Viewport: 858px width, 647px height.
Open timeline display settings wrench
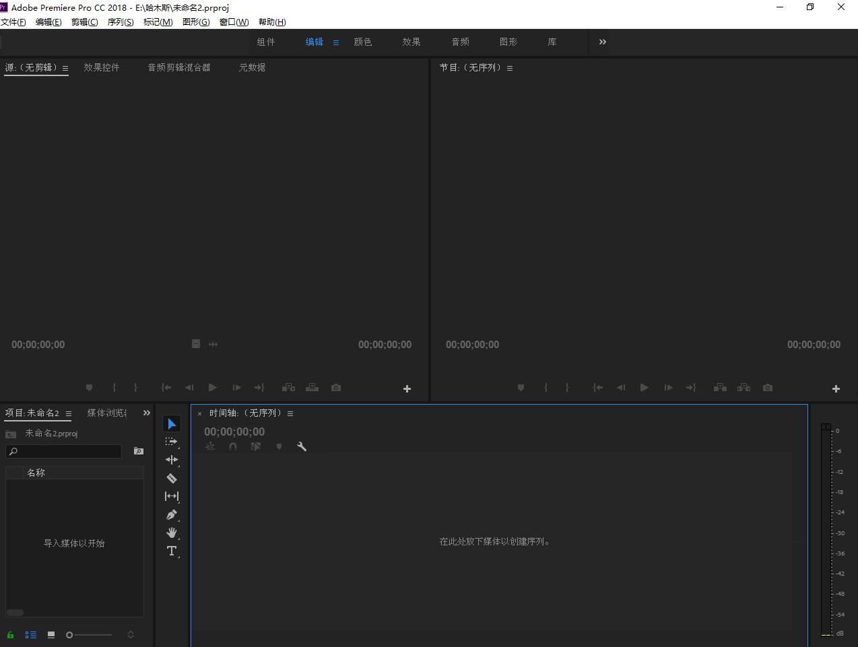[x=302, y=446]
